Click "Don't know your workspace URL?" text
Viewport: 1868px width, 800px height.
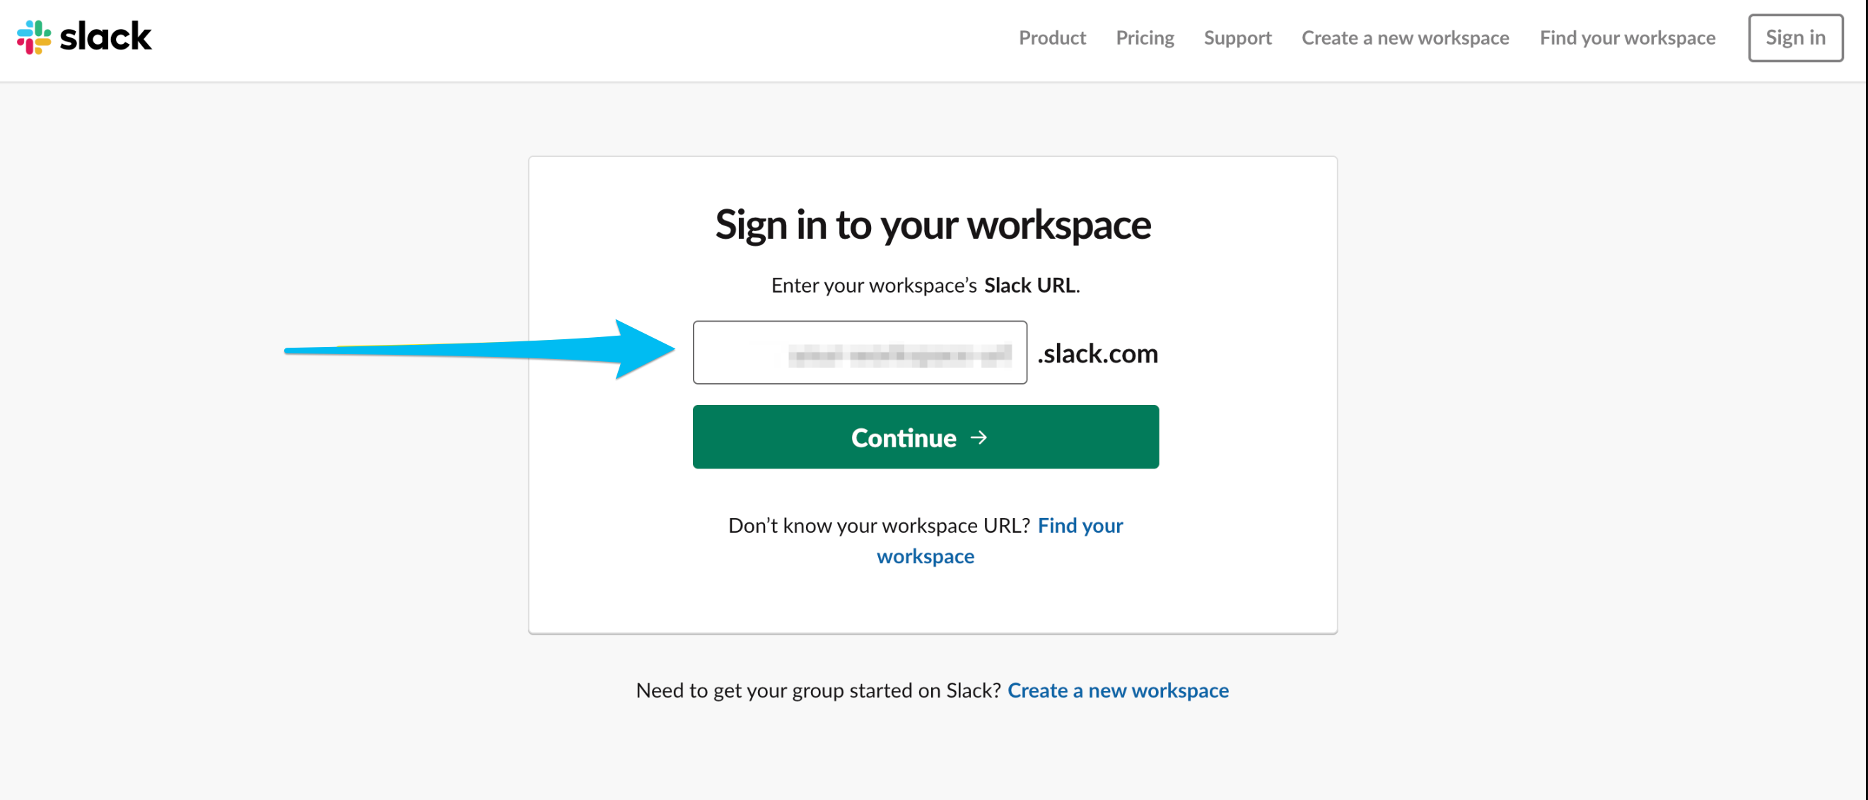(x=878, y=525)
